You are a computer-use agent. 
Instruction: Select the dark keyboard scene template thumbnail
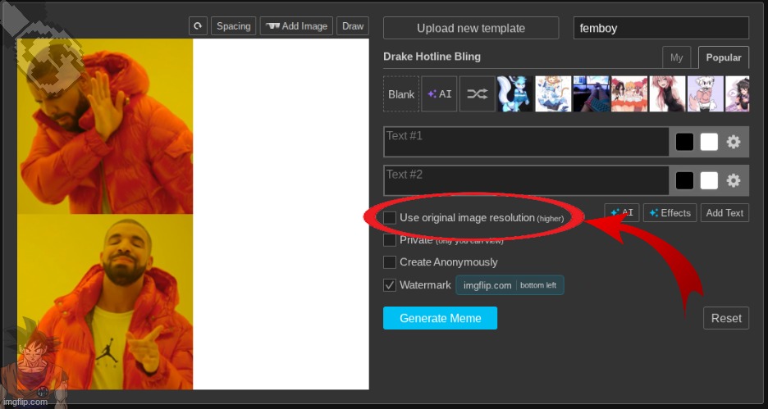[592, 94]
